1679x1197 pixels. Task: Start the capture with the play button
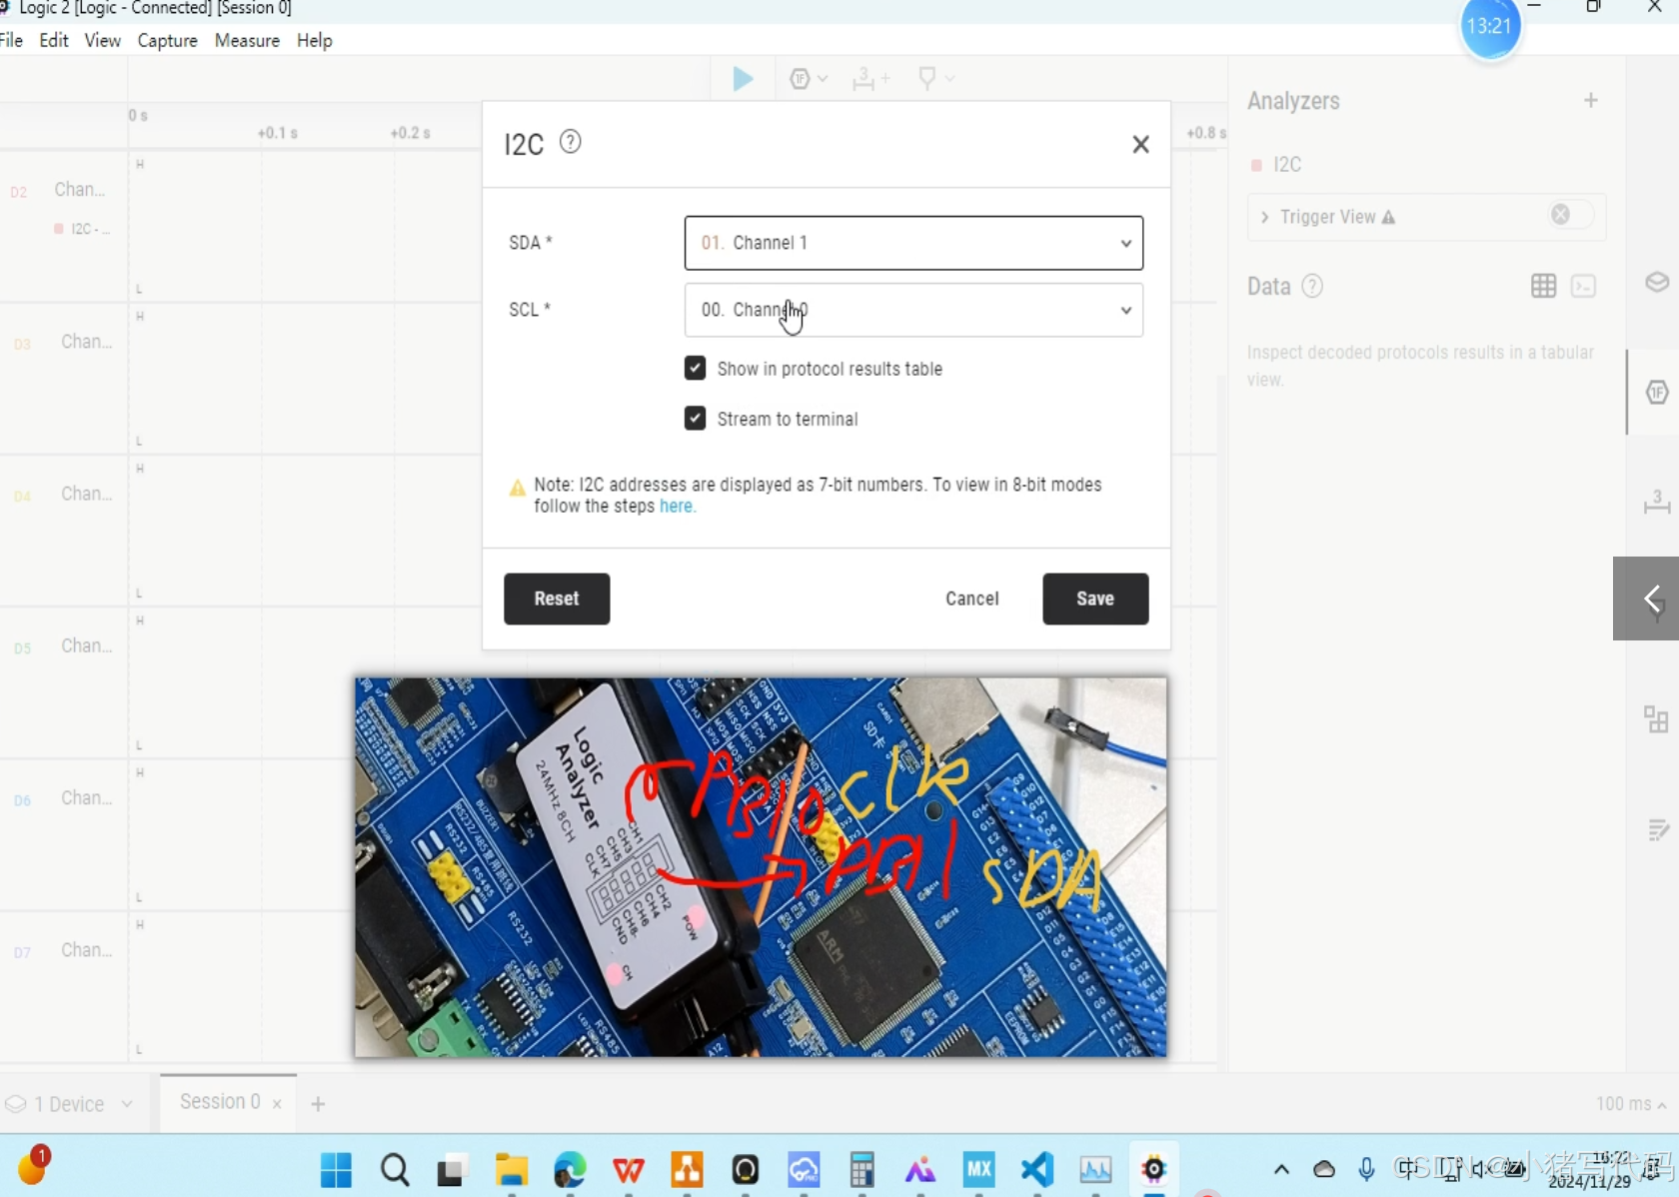(743, 79)
